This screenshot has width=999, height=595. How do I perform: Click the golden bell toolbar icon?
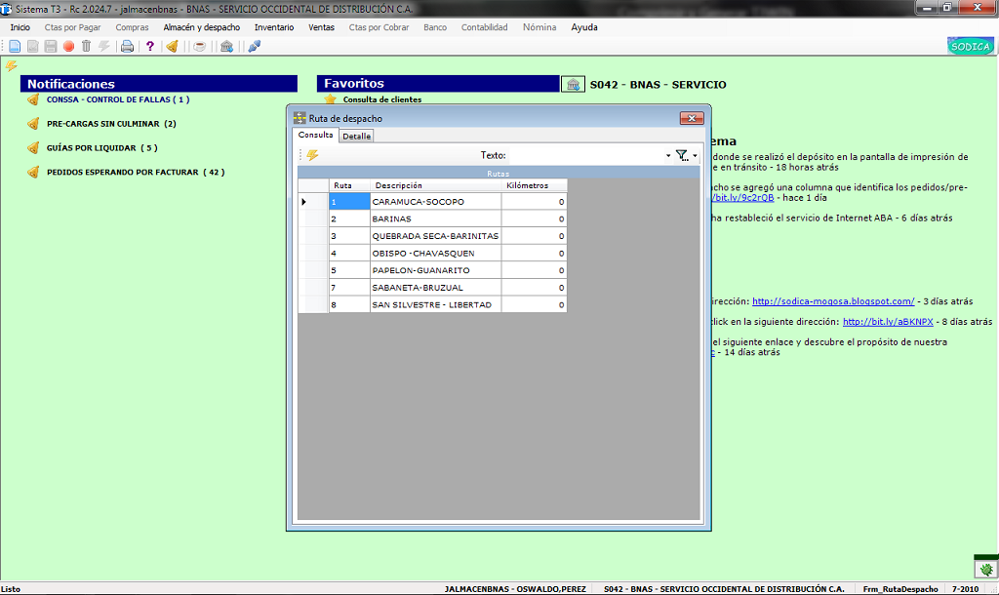coord(172,47)
